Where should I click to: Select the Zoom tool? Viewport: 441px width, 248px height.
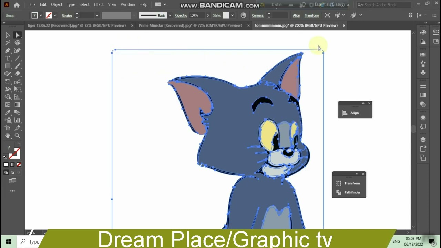17,136
